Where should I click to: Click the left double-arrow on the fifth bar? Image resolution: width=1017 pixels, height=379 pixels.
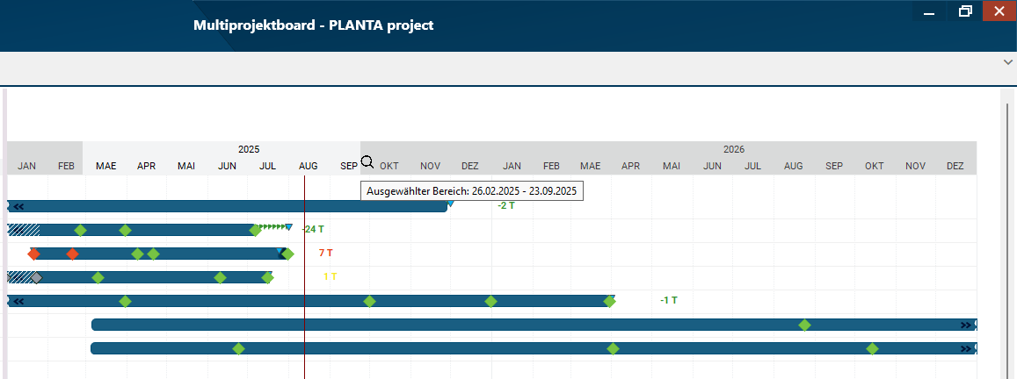18,301
